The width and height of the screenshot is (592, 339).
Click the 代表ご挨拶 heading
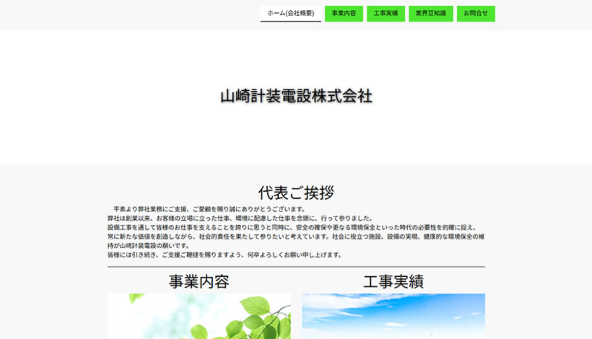296,193
